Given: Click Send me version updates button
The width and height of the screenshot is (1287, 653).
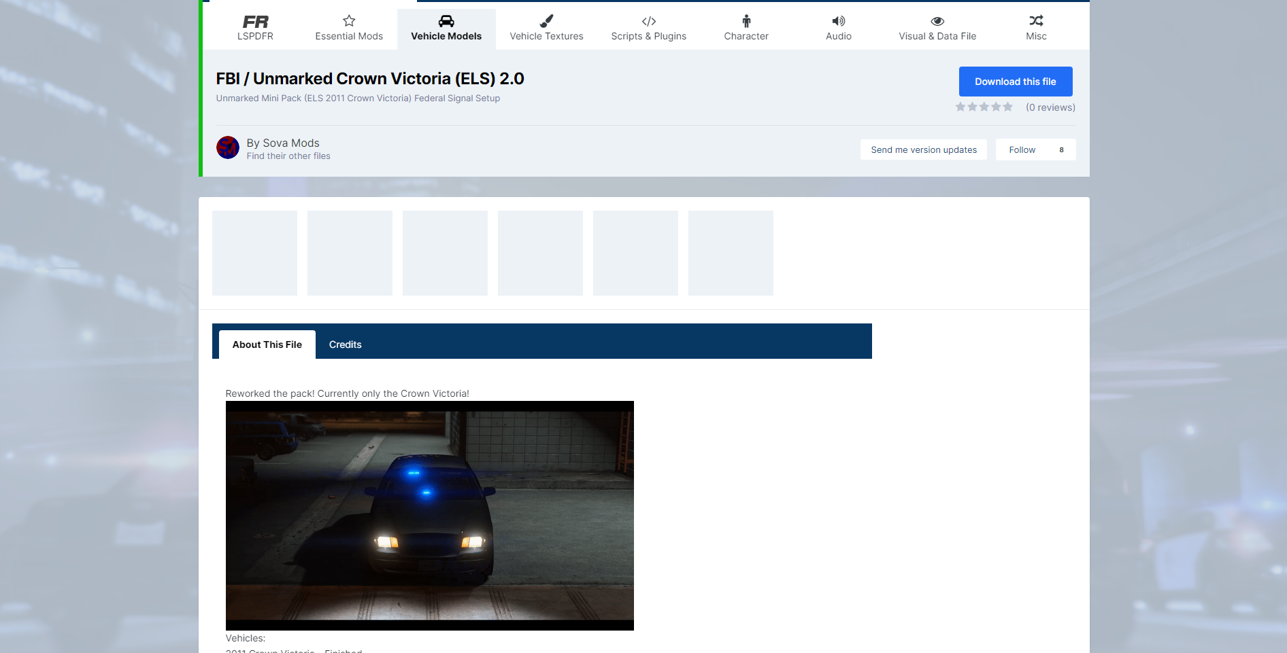Looking at the screenshot, I should tap(924, 149).
